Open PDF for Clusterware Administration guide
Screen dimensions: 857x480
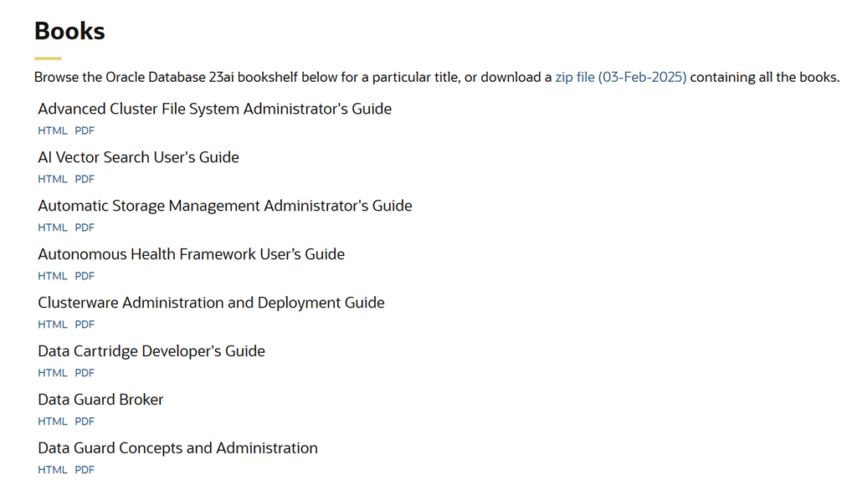click(x=85, y=324)
